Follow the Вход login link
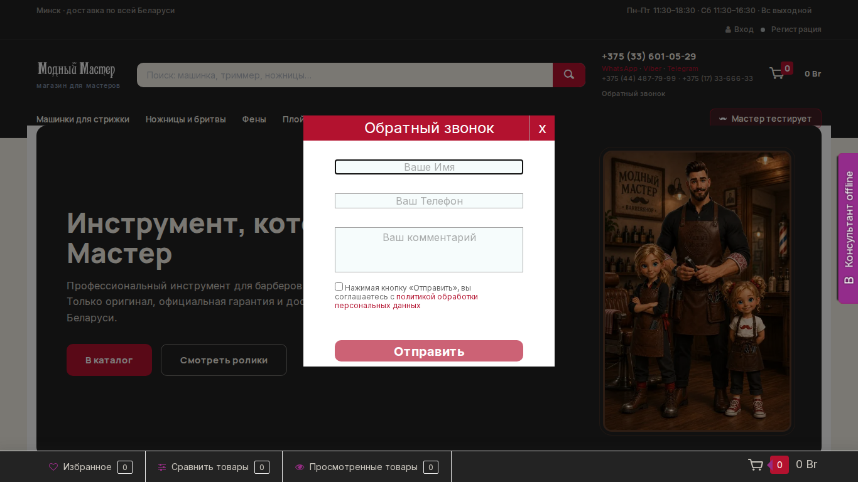 [x=744, y=29]
